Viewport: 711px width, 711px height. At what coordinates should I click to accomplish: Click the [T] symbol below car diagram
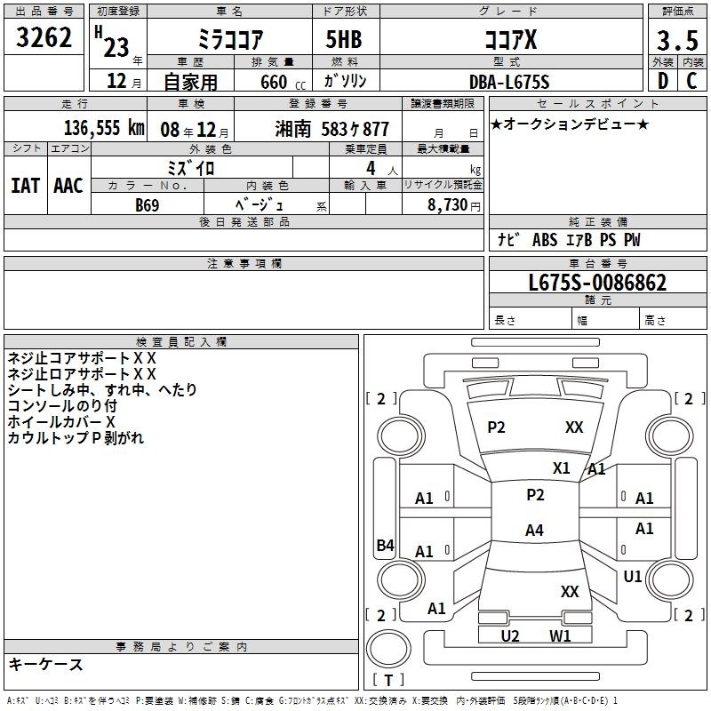387,681
